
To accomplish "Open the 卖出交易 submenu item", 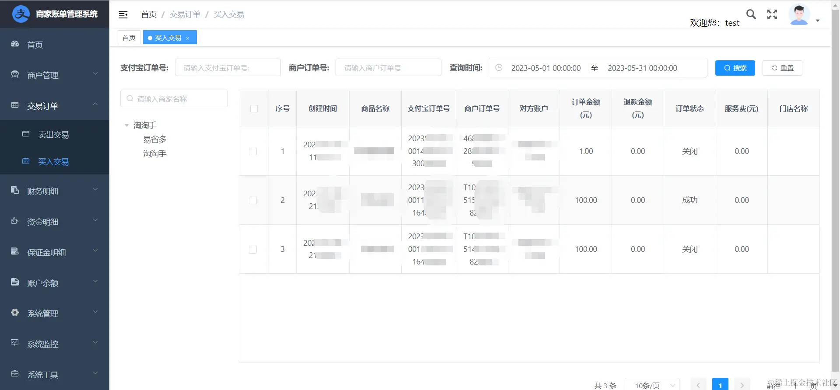I will 55,134.
